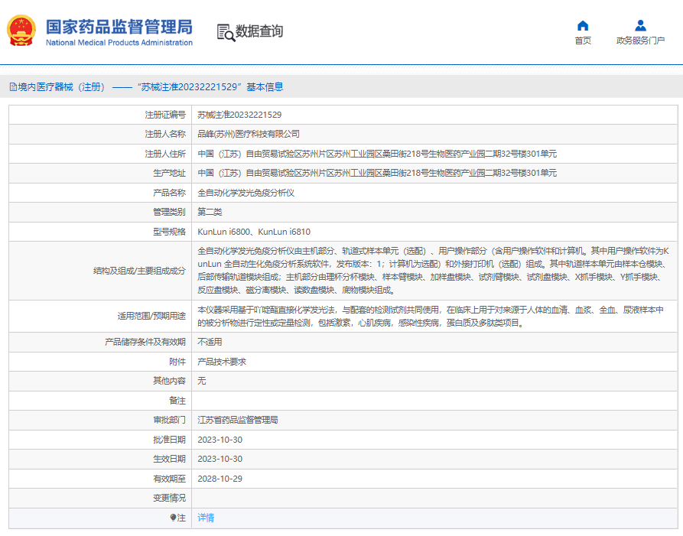Click the document icon before 境内医疗器械
683x536 pixels.
(12, 87)
